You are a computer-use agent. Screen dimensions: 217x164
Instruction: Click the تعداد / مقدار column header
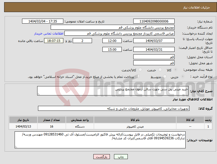(x=51, y=120)
